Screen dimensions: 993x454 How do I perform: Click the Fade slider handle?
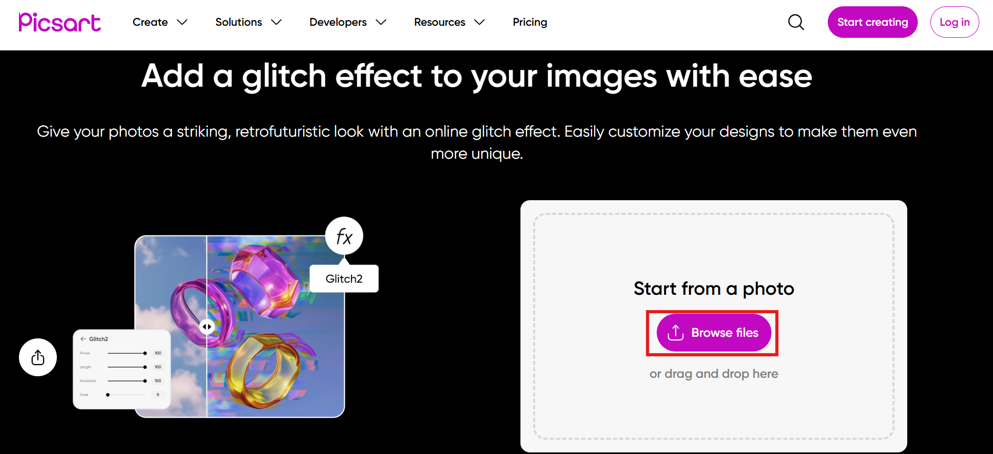[x=108, y=395]
